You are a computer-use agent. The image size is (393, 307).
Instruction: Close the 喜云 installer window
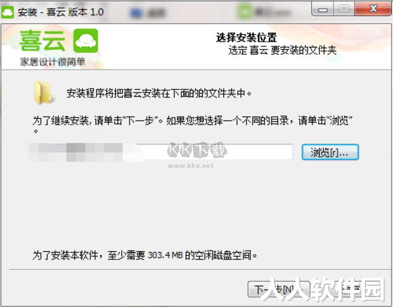pos(373,9)
